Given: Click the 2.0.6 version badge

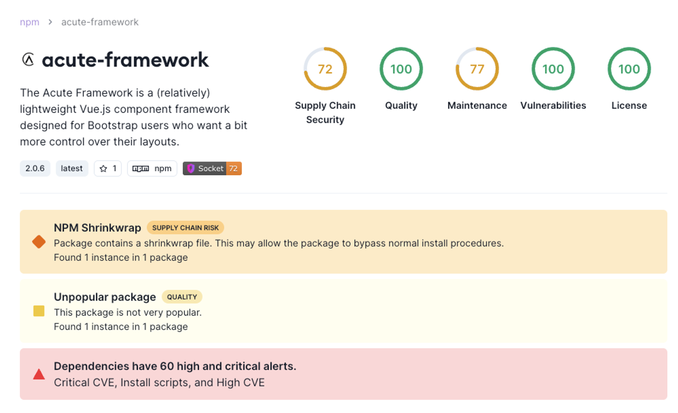Looking at the screenshot, I should click(35, 169).
